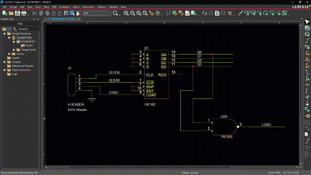Click the magnifier search icon
Image resolution: width=311 pixels, height=175 pixels.
click(x=115, y=13)
